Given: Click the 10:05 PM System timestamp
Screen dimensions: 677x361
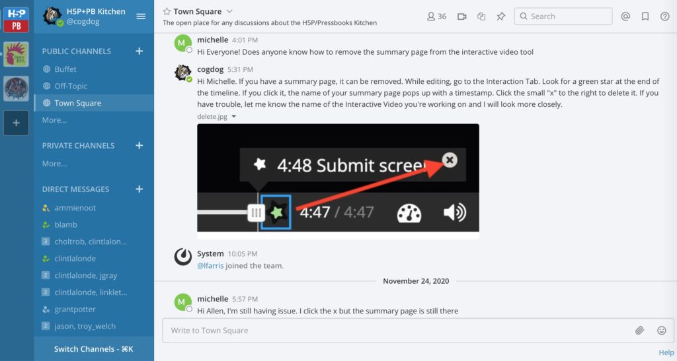Looking at the screenshot, I should click(x=243, y=253).
